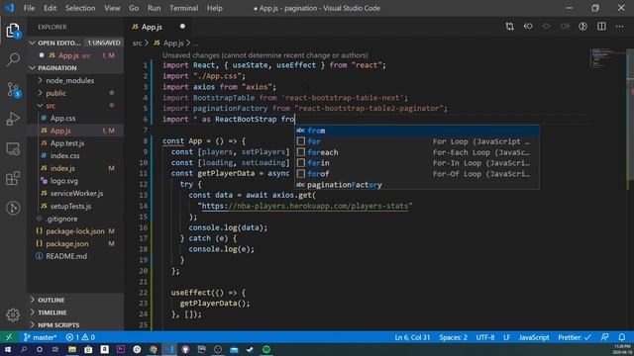634x356 pixels.
Task: Click JavaScript language mode in status bar
Action: tap(534, 337)
